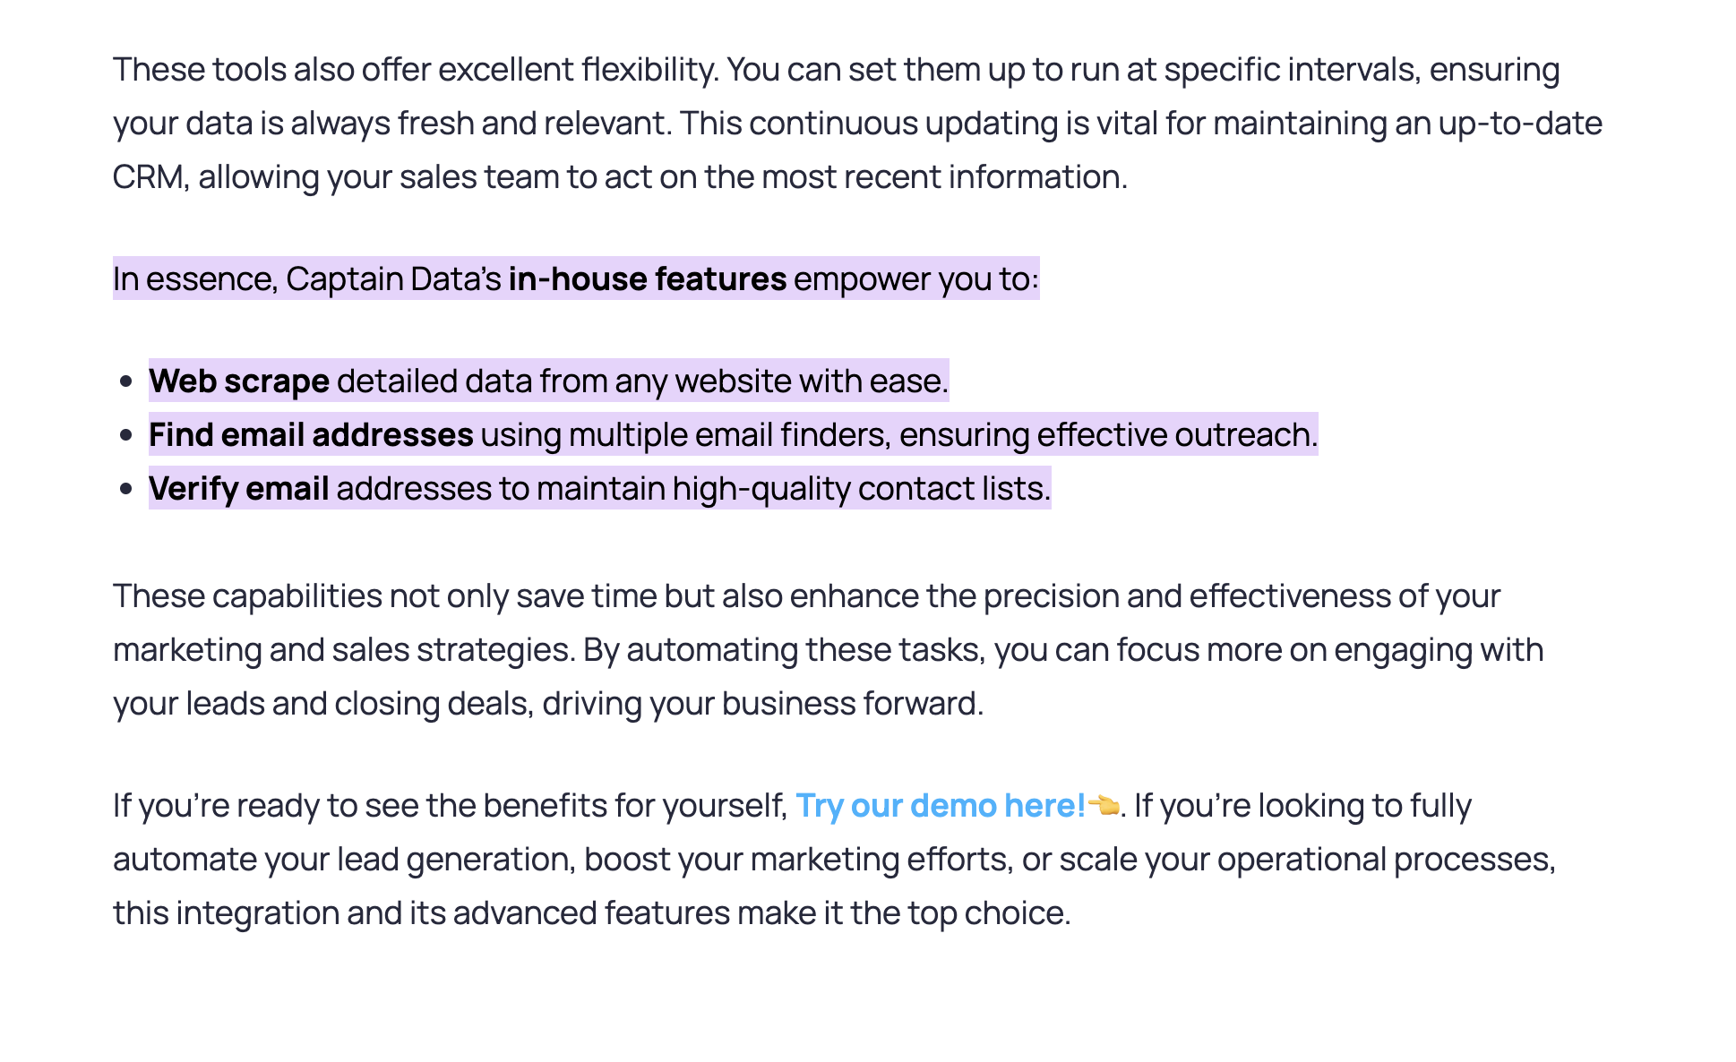This screenshot has width=1736, height=1062.
Task: Click the phrase 'driving your business forward'
Action: (762, 704)
